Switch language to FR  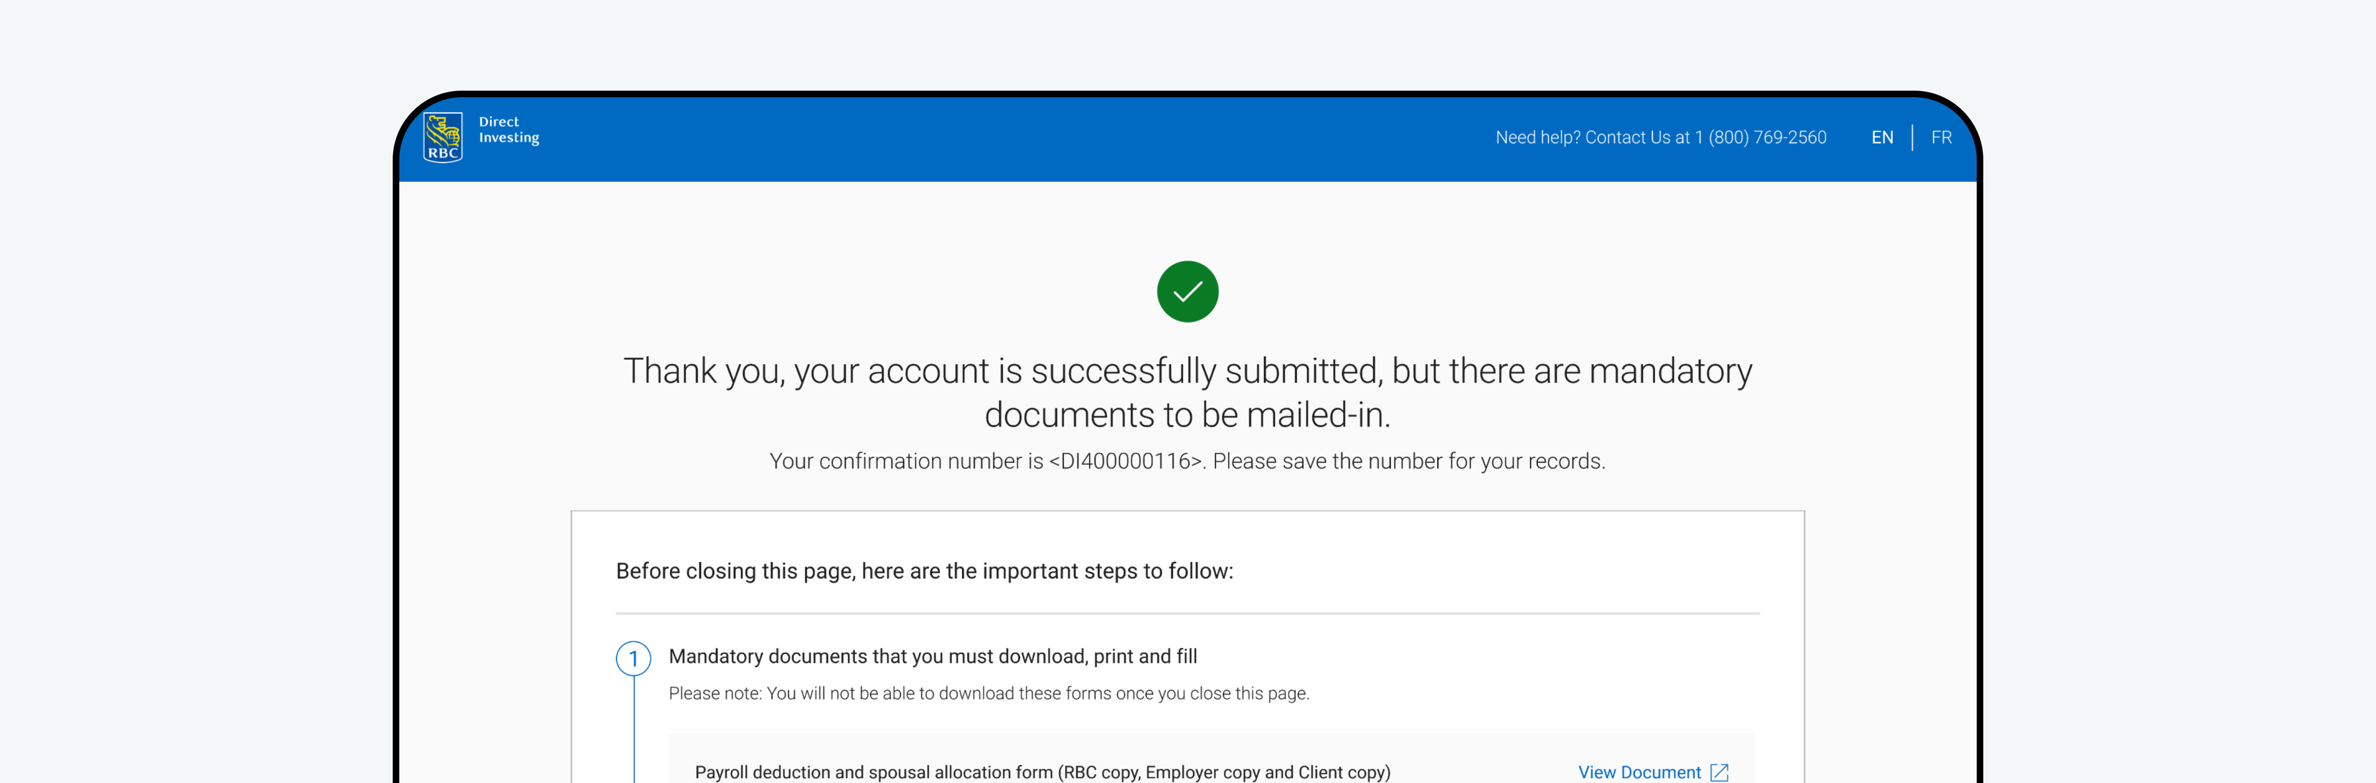pos(1940,137)
